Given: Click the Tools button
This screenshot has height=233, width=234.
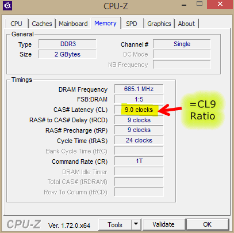Looking at the screenshot, I should 115,224.
